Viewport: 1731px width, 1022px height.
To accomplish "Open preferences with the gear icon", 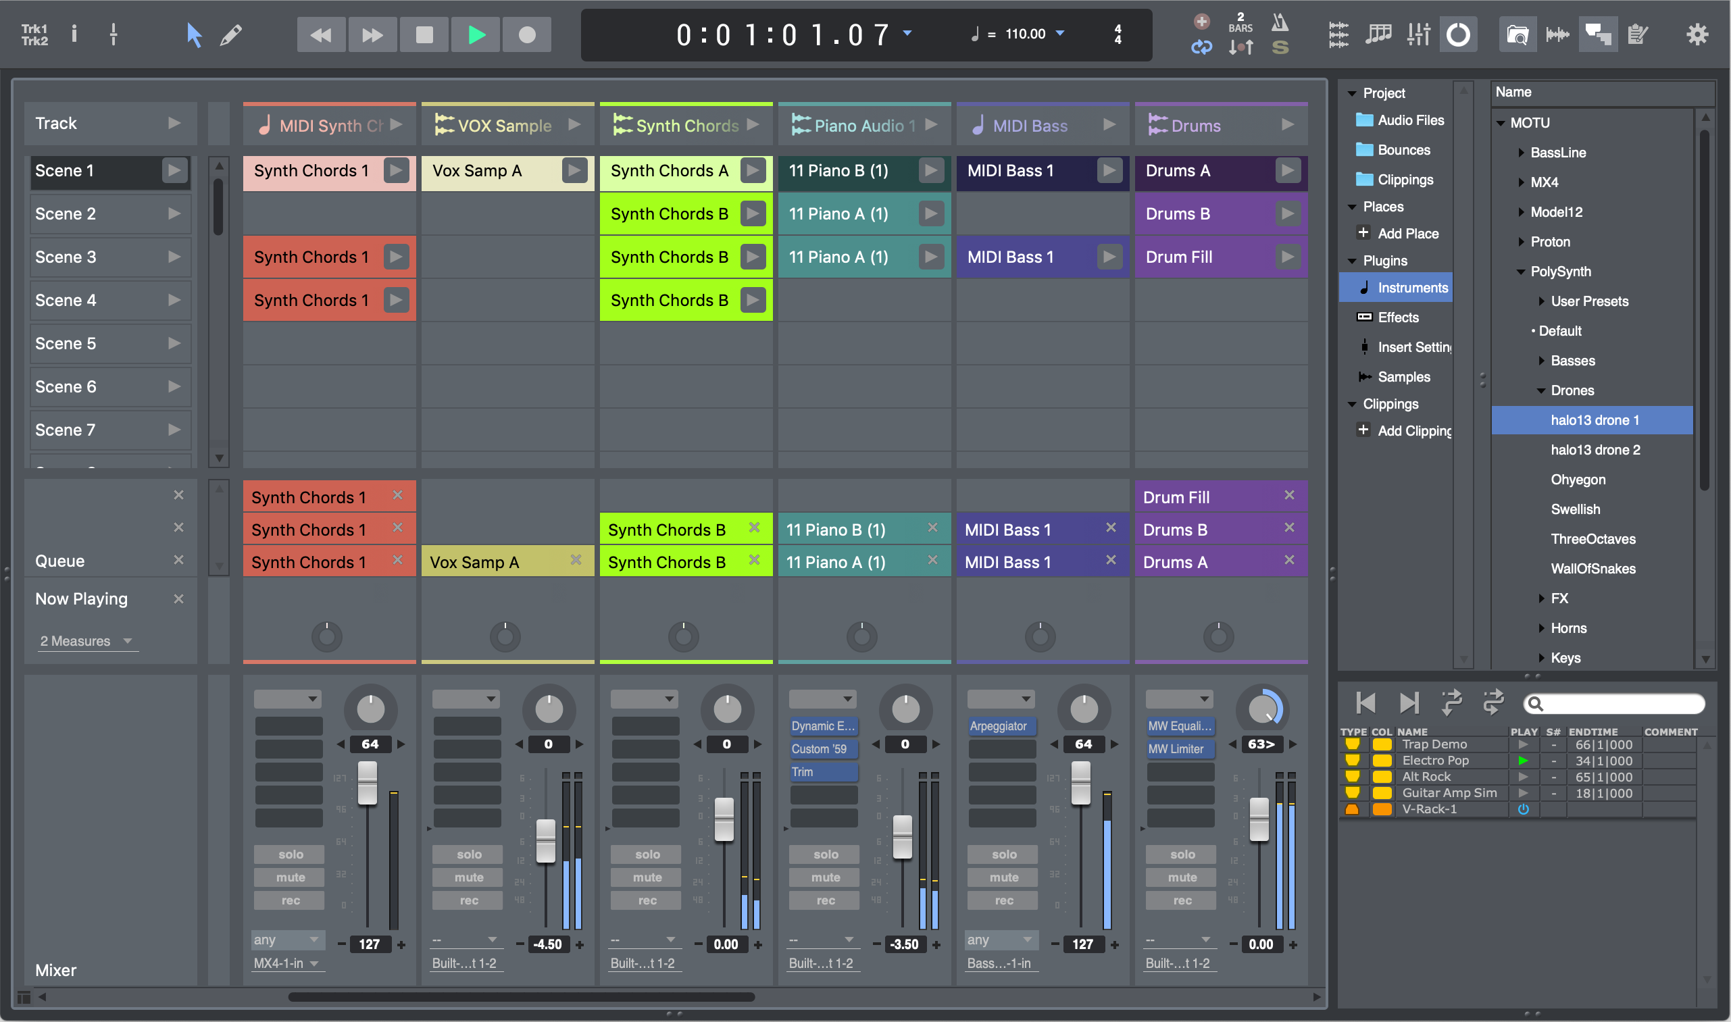I will click(1697, 34).
